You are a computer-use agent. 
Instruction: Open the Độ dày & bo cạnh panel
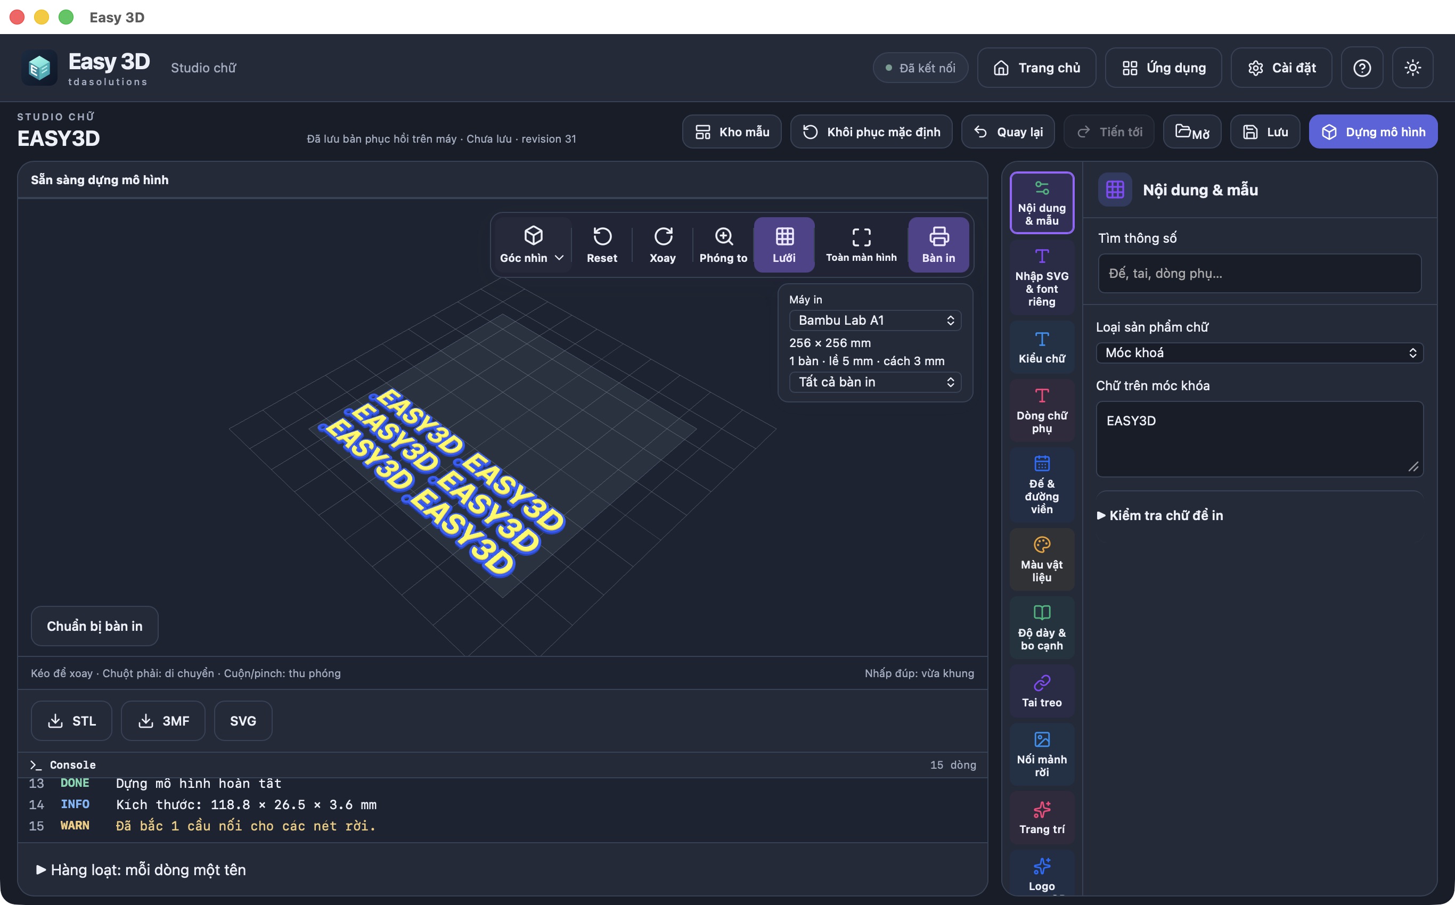click(x=1041, y=628)
